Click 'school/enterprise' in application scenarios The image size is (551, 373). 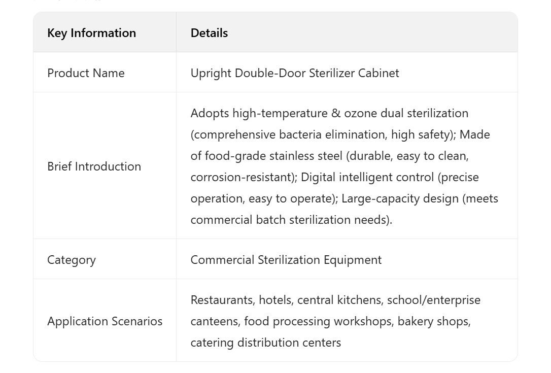(x=433, y=300)
